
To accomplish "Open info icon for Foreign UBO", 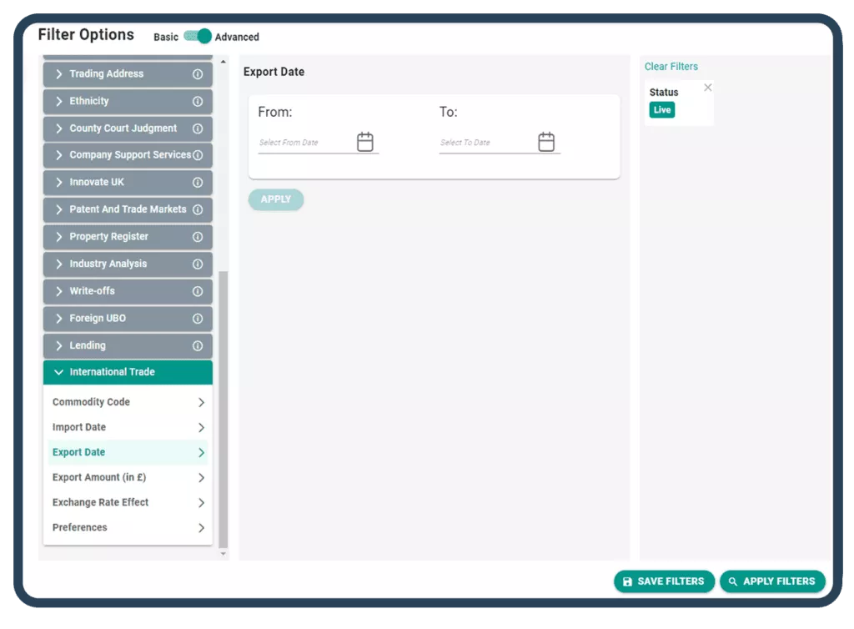I will pos(198,319).
